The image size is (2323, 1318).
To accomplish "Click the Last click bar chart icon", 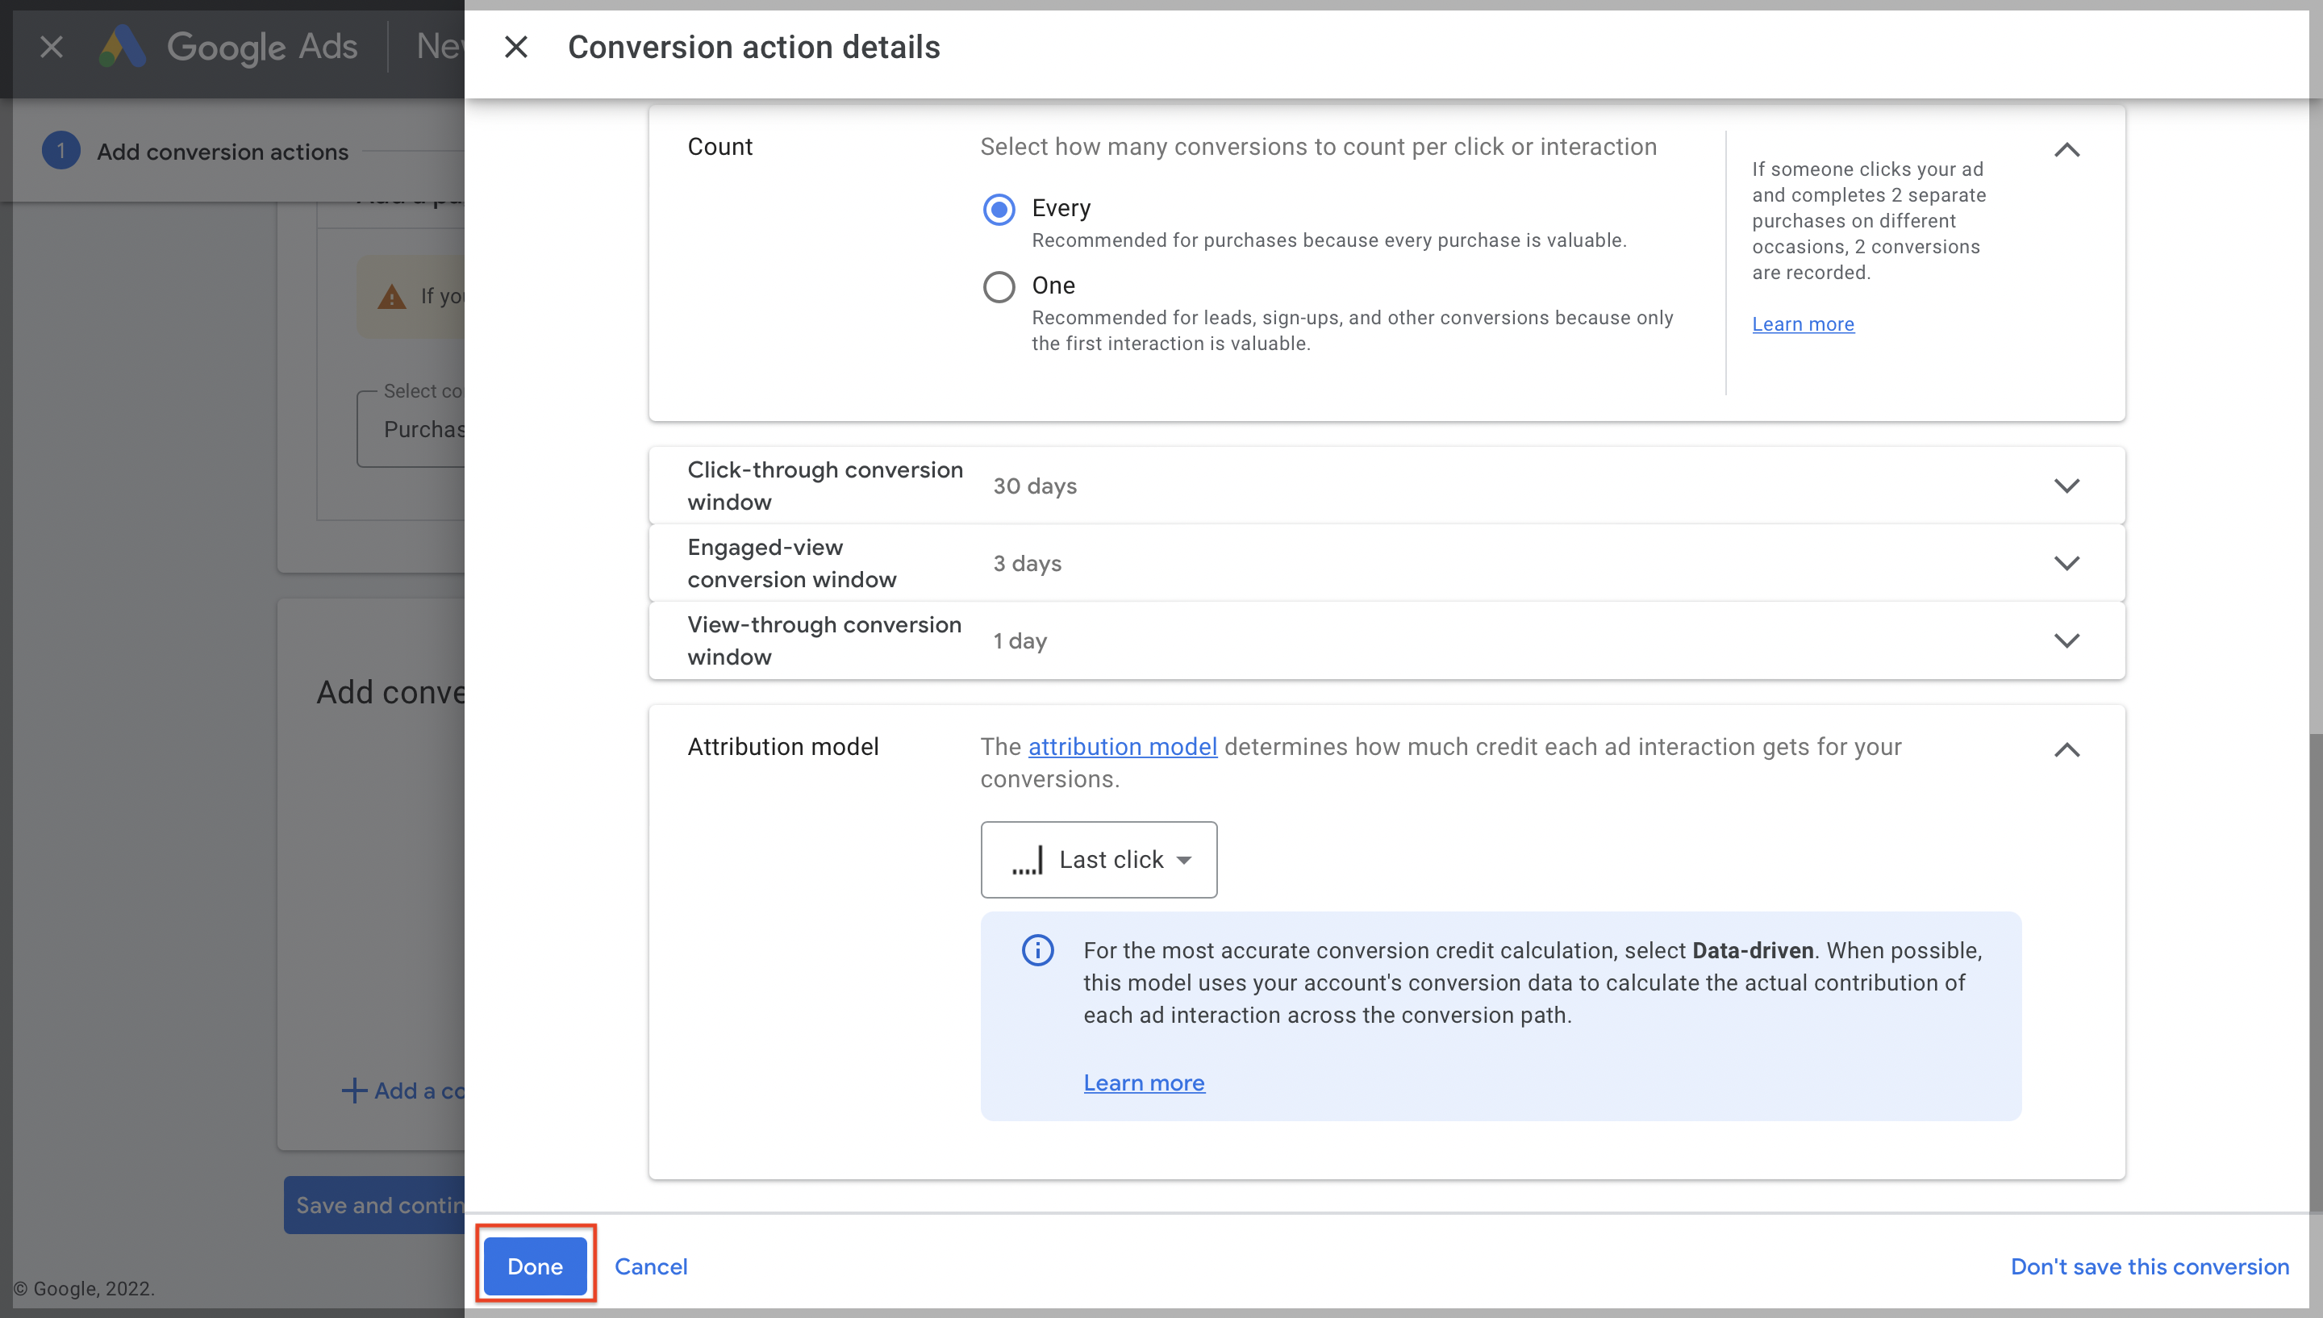I will 1028,860.
